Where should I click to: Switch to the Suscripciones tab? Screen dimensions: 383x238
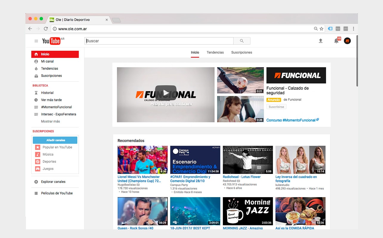pos(242,52)
